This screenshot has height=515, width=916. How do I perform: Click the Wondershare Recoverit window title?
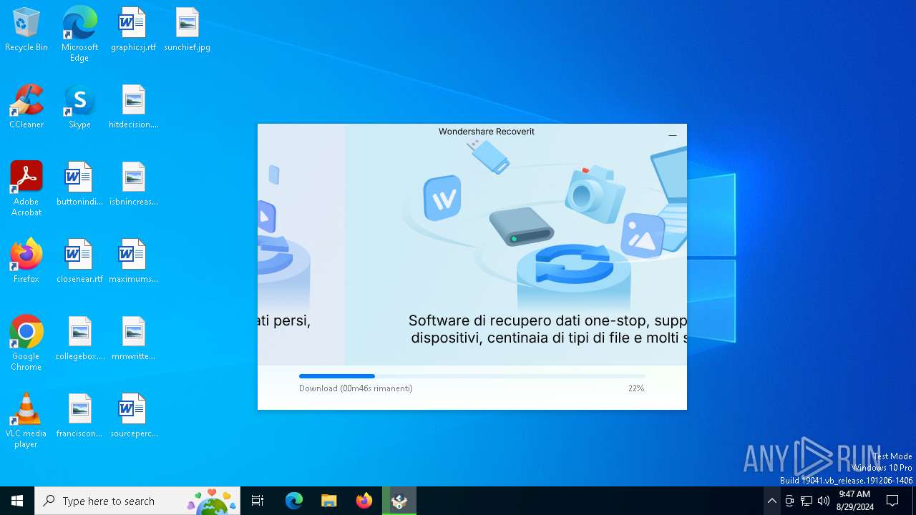point(487,132)
